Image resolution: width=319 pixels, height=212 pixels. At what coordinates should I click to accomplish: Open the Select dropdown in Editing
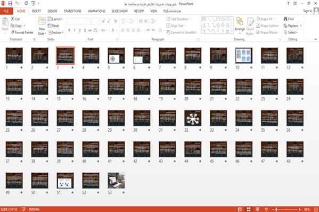pos(291,32)
